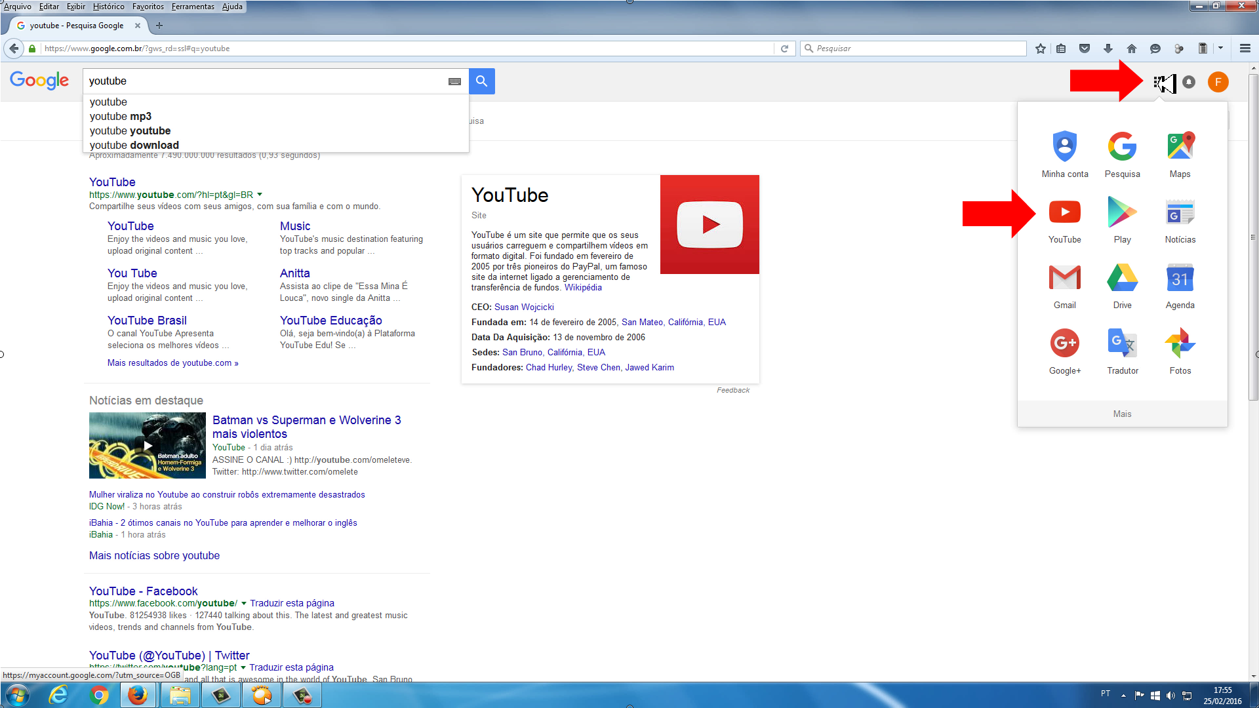Image resolution: width=1259 pixels, height=708 pixels.
Task: Expand dropdown arrow beside youtube.com URL result
Action: (260, 195)
